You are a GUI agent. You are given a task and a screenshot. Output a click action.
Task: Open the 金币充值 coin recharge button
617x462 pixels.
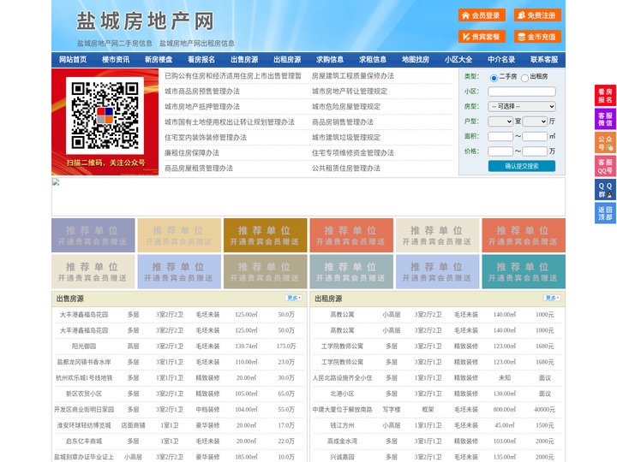click(537, 37)
